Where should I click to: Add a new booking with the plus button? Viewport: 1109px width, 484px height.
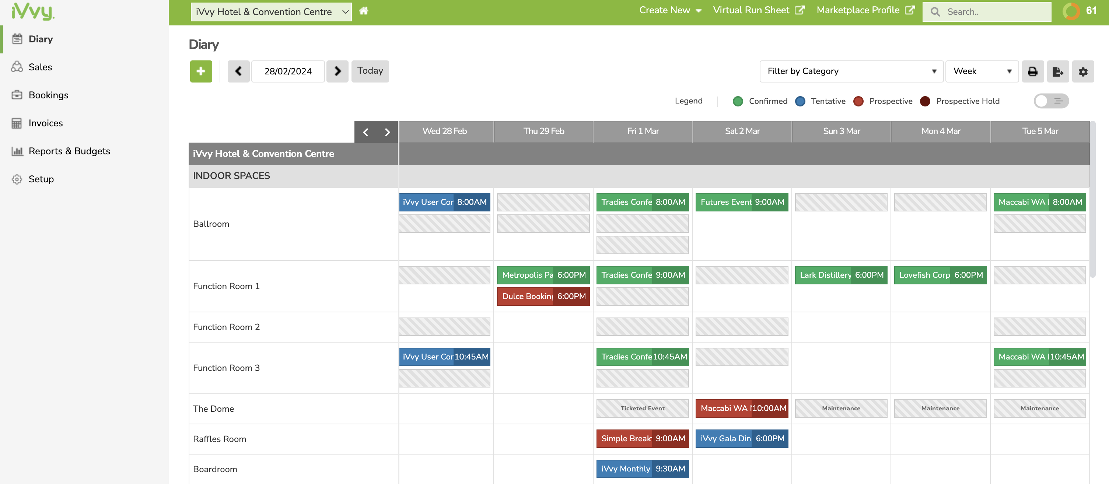click(x=201, y=71)
